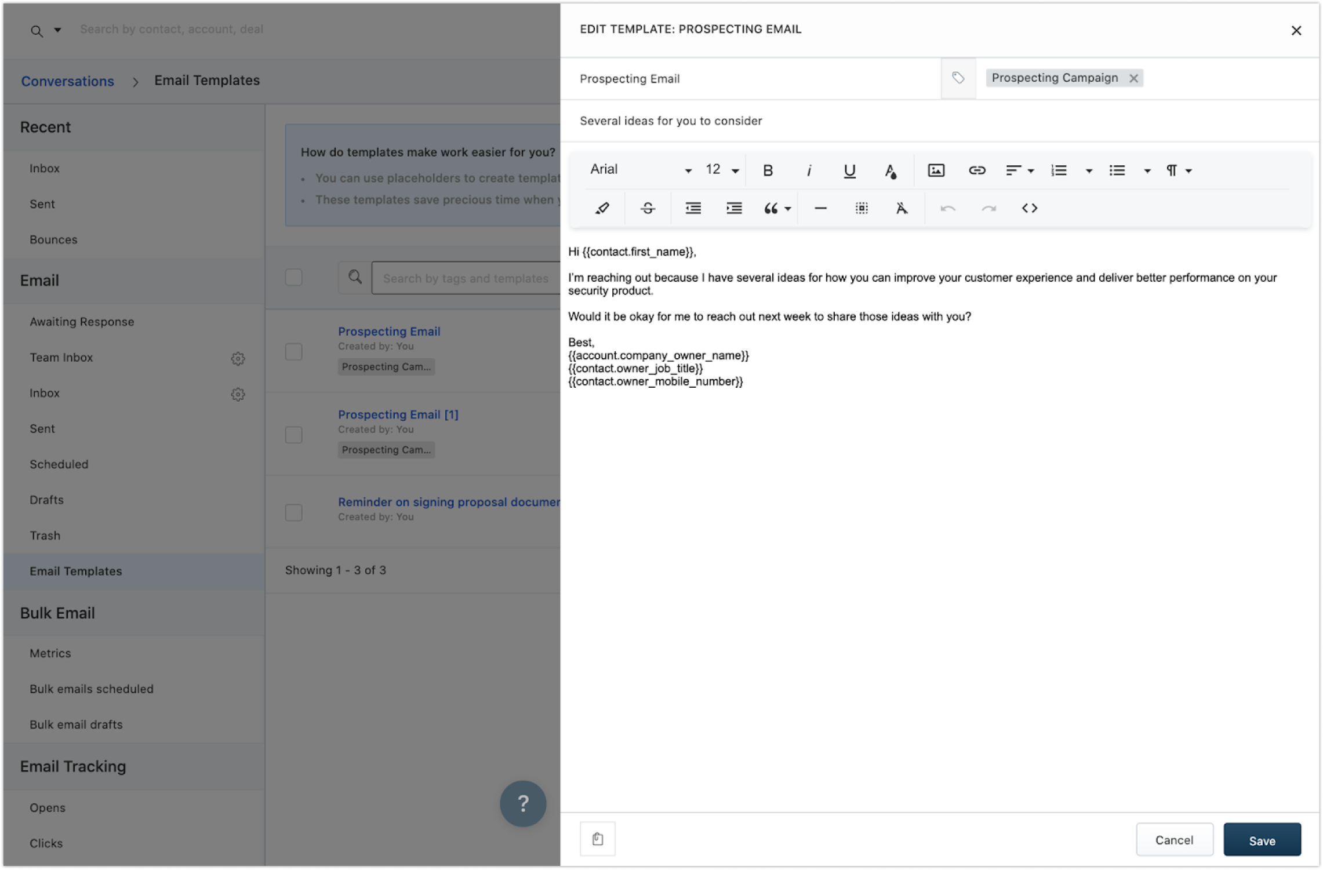Toggle bold formatting in editor toolbar

(x=768, y=170)
